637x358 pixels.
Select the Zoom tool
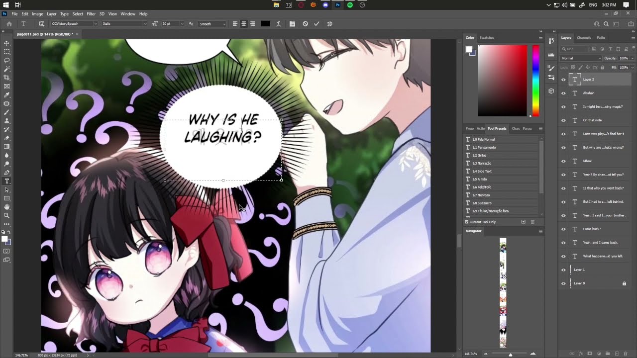(7, 215)
